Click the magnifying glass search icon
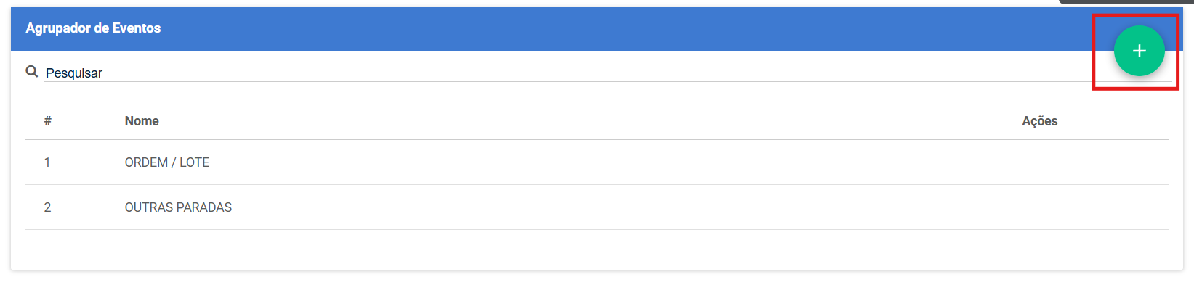The image size is (1194, 285). tap(31, 71)
